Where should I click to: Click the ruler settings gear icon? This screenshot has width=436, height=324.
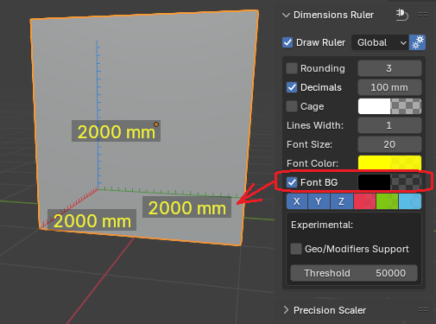tap(417, 42)
